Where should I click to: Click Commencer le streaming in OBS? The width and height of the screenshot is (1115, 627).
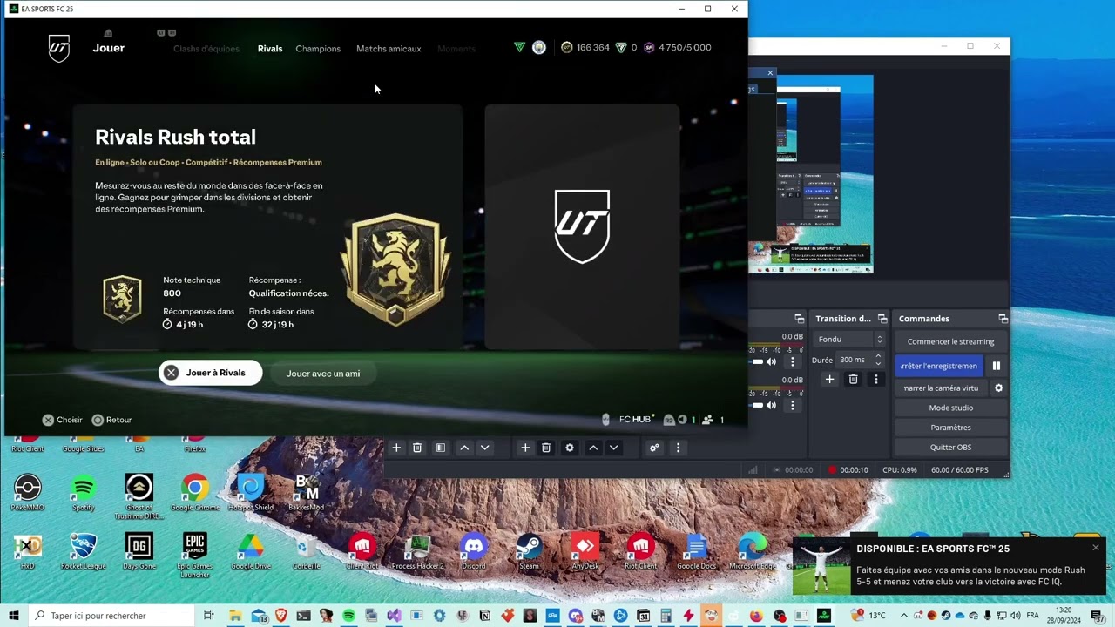tap(950, 341)
